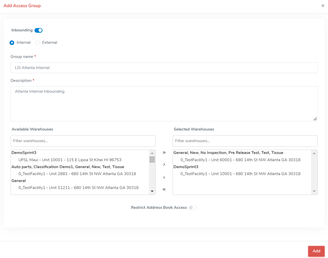Image resolution: width=328 pixels, height=258 pixels.
Task: Click the move selected right chevron icon
Action: (x=164, y=165)
